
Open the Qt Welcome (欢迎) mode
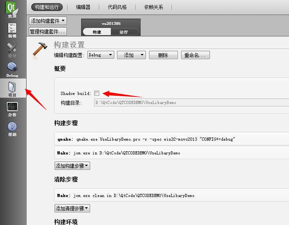coord(12,10)
